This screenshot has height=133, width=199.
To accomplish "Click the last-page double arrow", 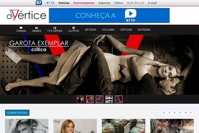I will [x=191, y=113].
